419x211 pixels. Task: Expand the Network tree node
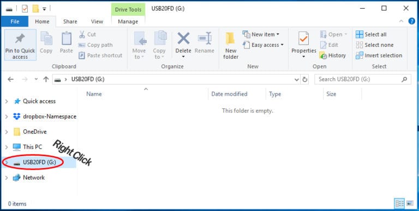coord(7,177)
